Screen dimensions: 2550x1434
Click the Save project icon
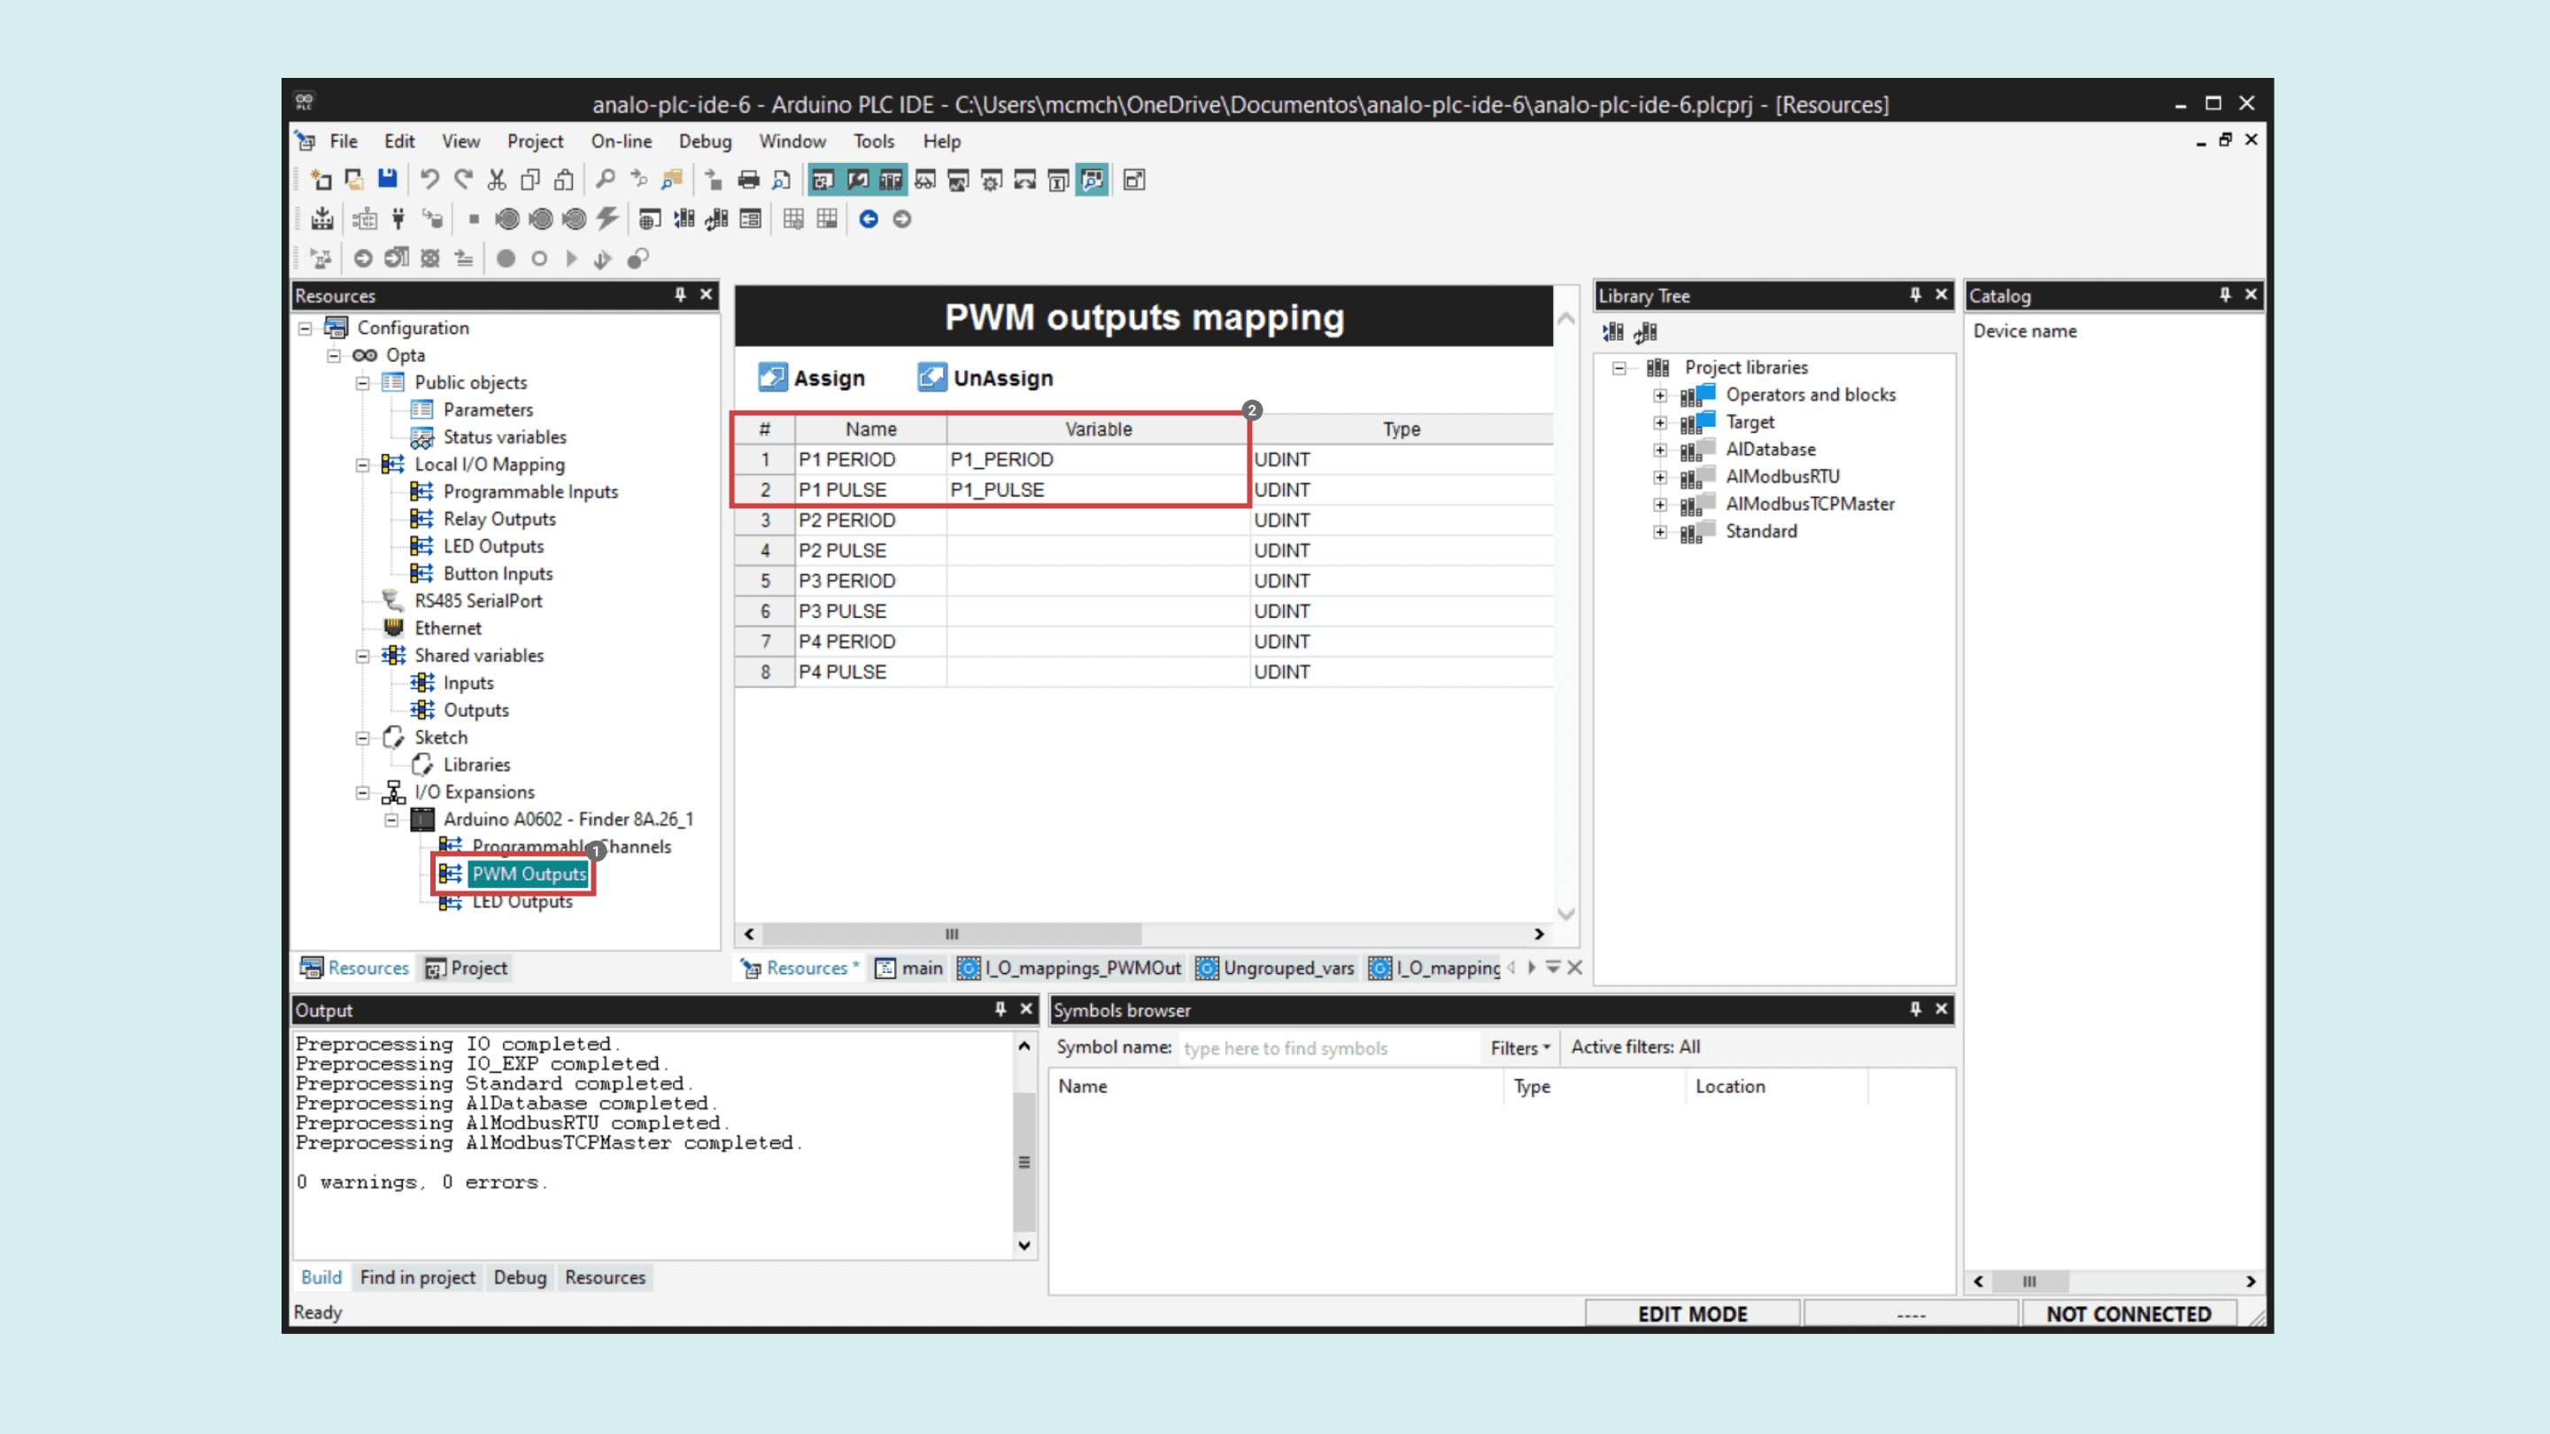[x=387, y=179]
